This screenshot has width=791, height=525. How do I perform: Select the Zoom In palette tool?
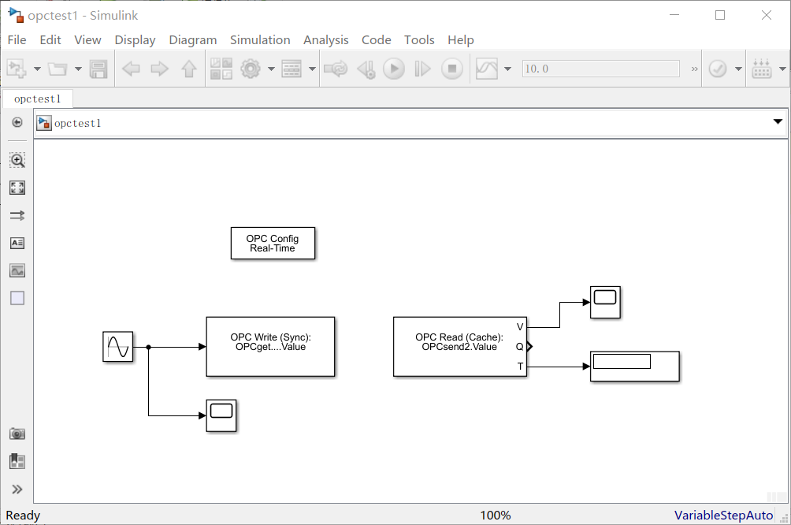click(17, 160)
